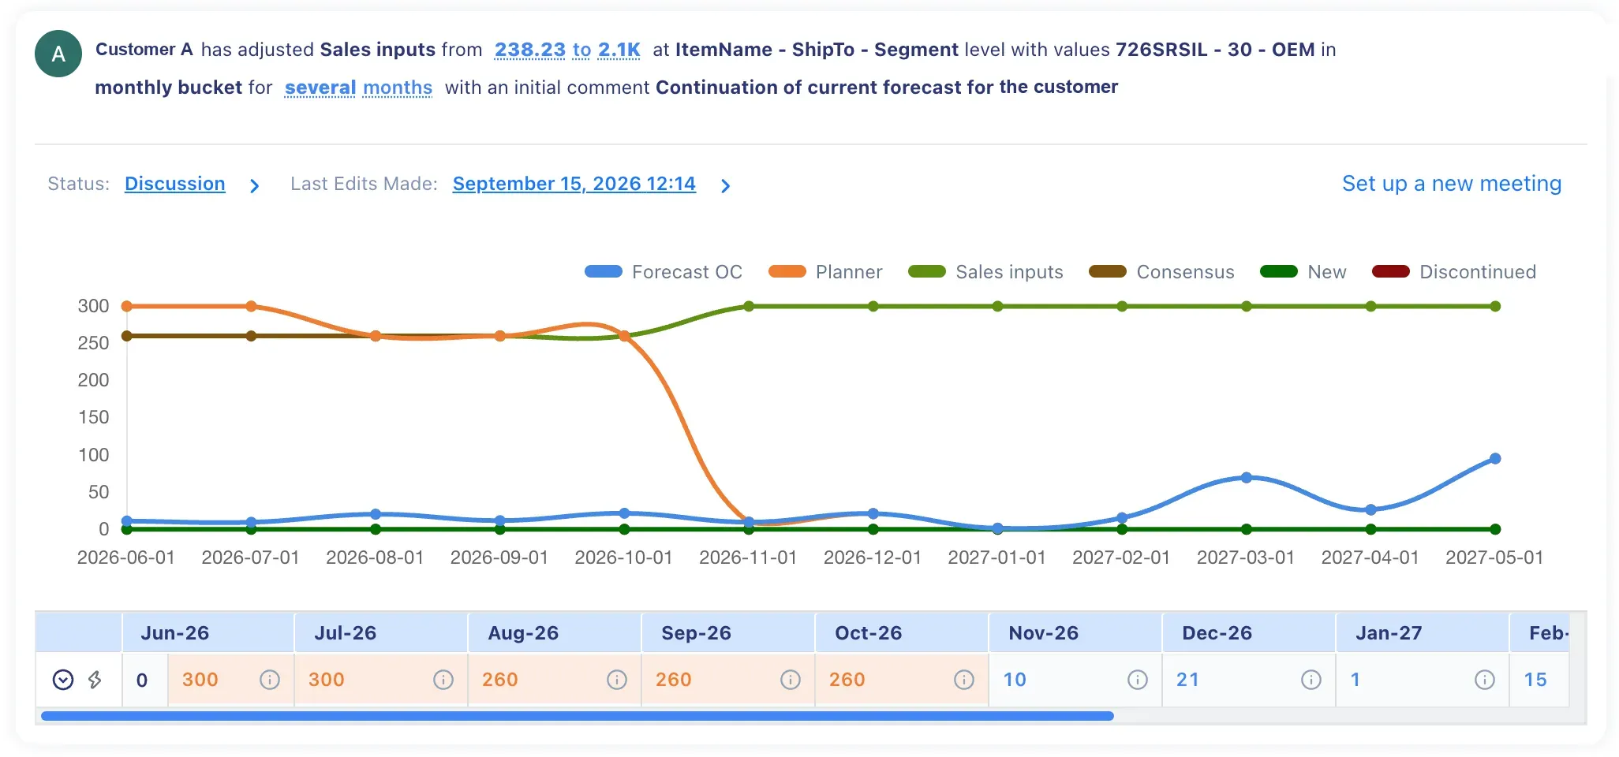Click Forecast OC data point at 2027-05-01
The width and height of the screenshot is (1619, 757).
click(1495, 458)
